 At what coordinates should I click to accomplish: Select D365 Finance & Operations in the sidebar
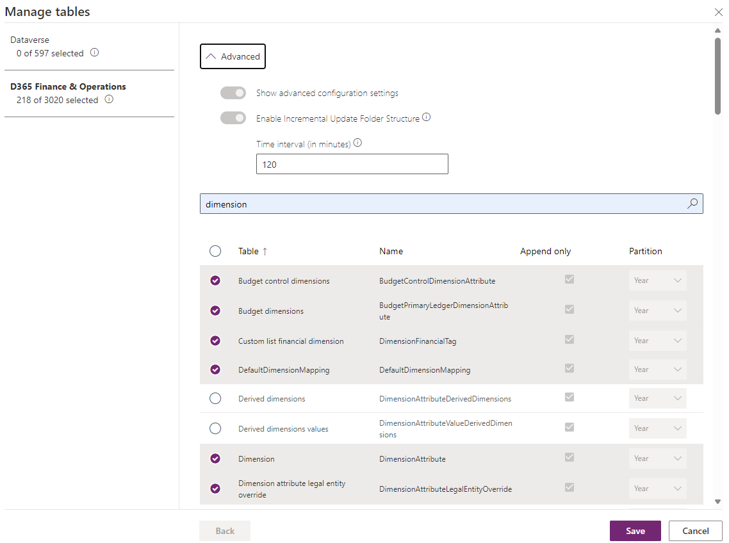[68, 86]
